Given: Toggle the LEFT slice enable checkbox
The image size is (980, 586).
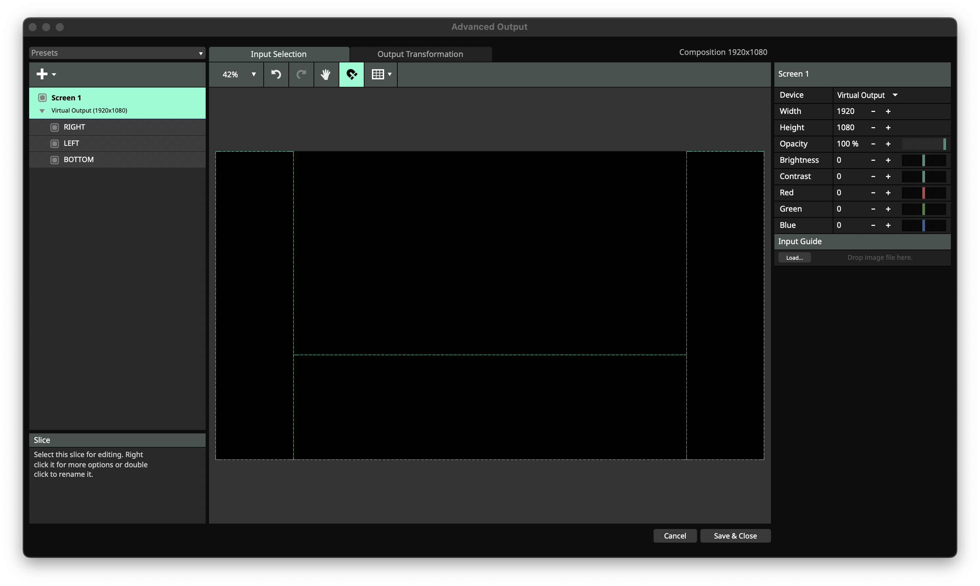Looking at the screenshot, I should 55,143.
